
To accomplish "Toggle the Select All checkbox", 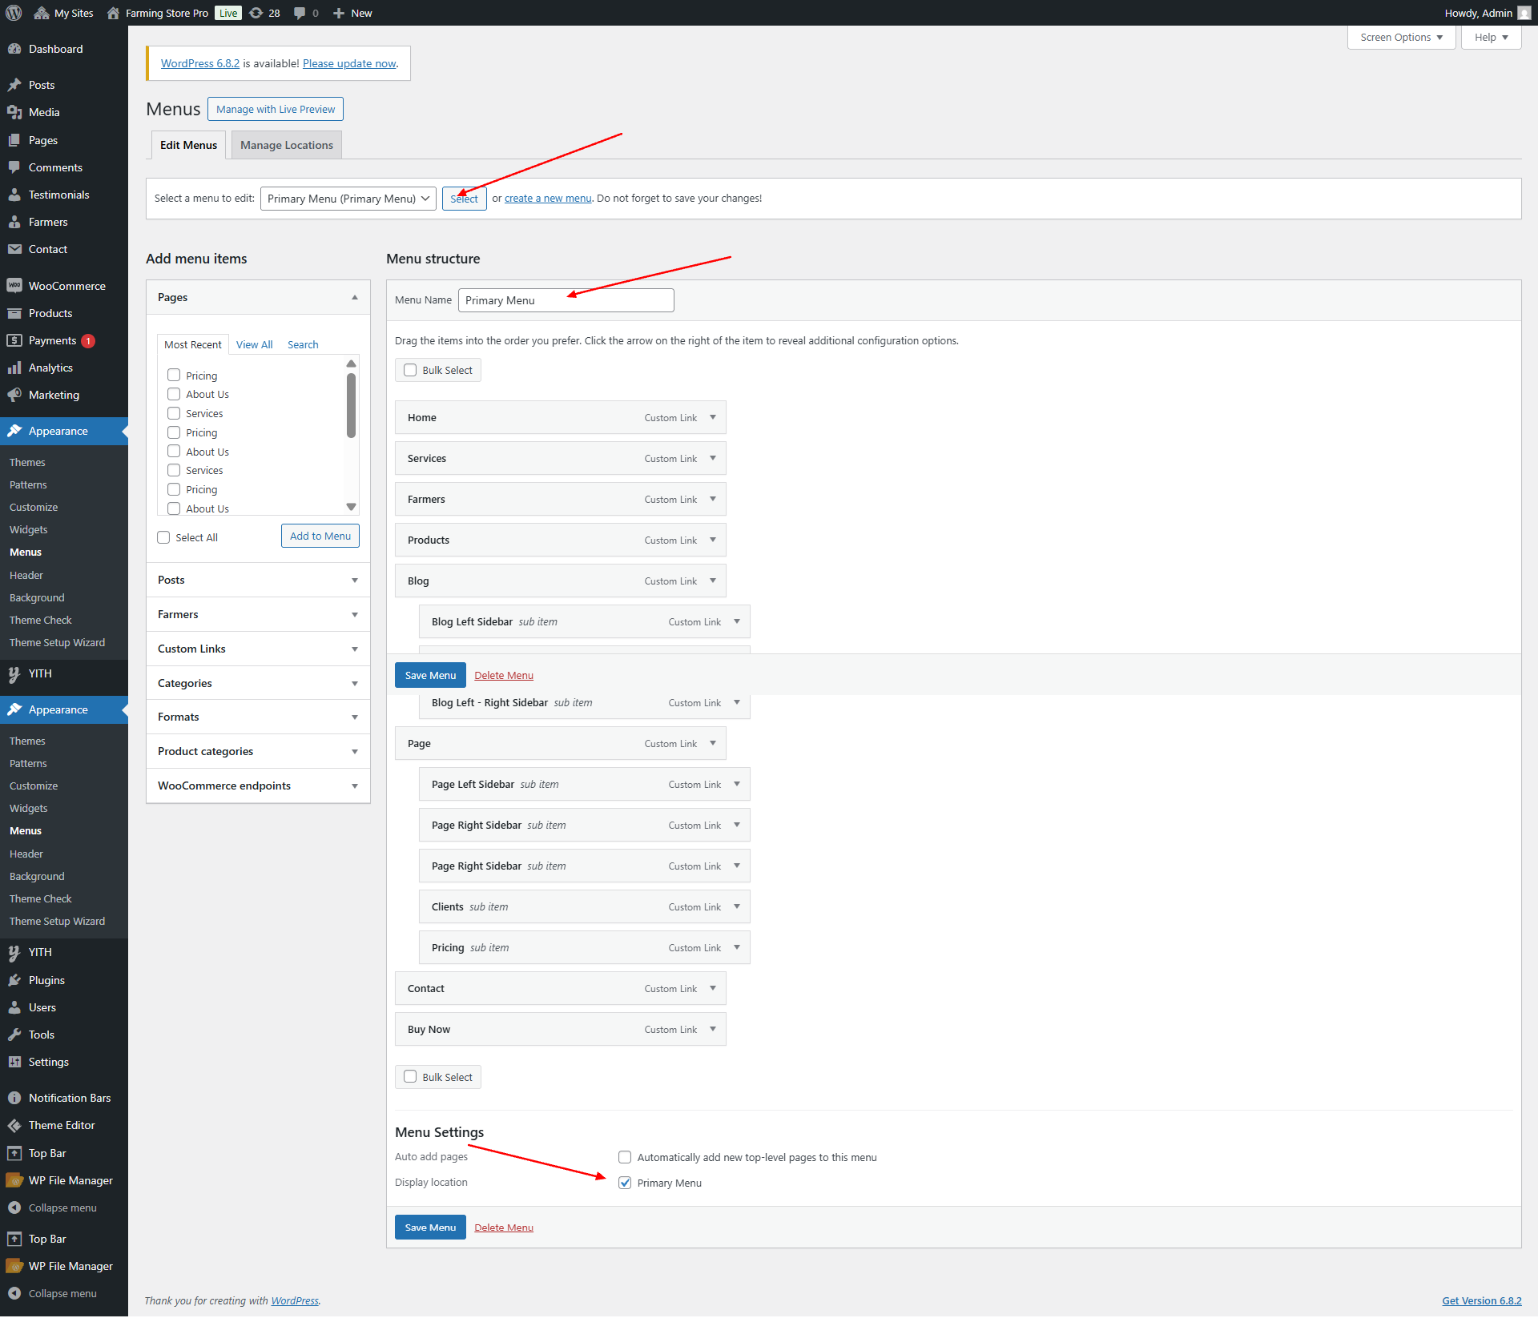I will tap(163, 537).
